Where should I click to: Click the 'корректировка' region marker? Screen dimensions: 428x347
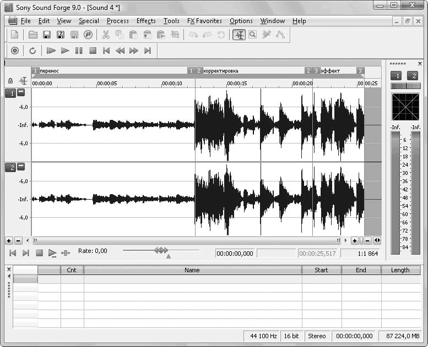(221, 71)
